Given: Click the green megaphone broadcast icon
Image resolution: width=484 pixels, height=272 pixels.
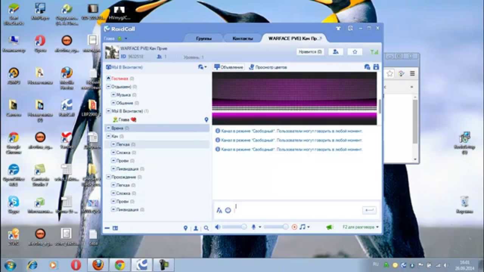Looking at the screenshot, I should tap(329, 227).
